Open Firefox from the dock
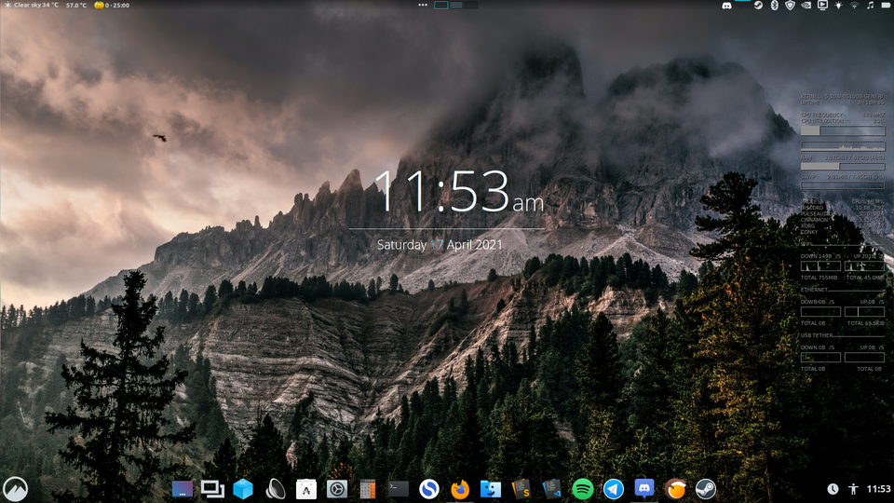894x503 pixels. [460, 488]
